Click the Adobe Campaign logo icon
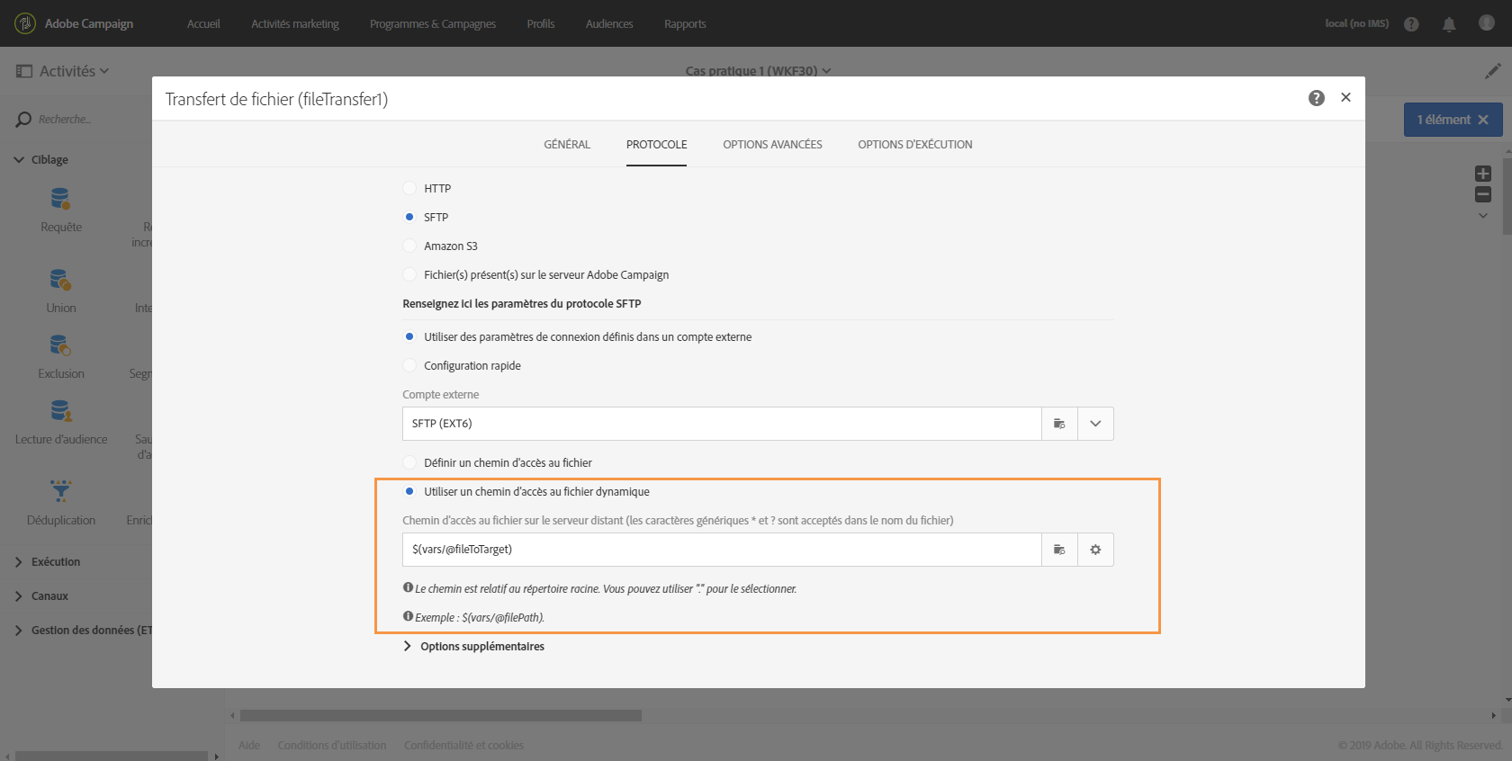 coord(25,23)
